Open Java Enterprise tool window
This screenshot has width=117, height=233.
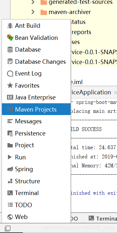(36, 98)
